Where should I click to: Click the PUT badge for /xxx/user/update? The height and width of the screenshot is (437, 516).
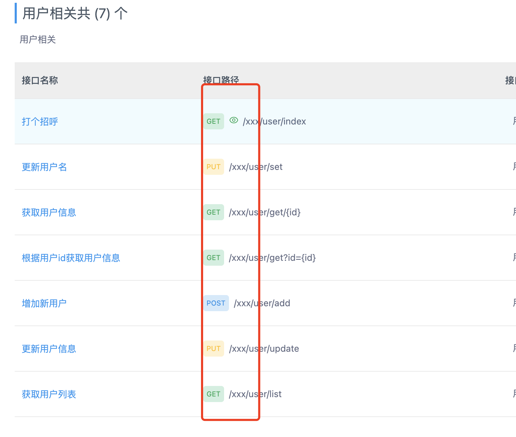point(213,349)
